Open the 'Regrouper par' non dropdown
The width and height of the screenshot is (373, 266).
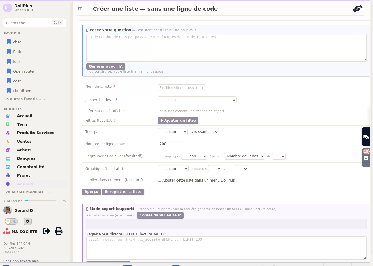coord(194,156)
